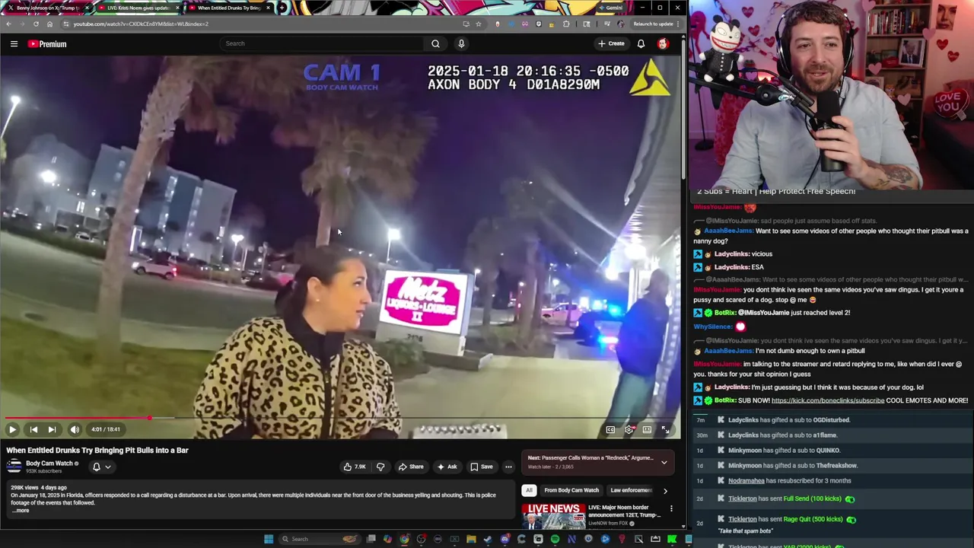Play the paused video
This screenshot has height=548, width=974.
coord(12,429)
